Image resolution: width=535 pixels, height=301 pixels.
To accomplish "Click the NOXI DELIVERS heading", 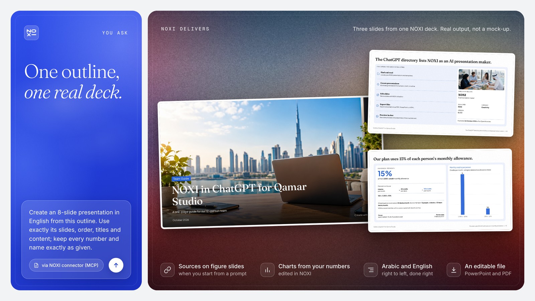I will 185,29.
